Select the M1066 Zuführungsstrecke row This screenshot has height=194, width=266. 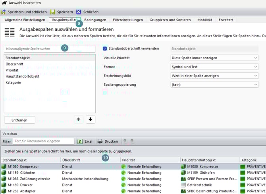point(133,179)
